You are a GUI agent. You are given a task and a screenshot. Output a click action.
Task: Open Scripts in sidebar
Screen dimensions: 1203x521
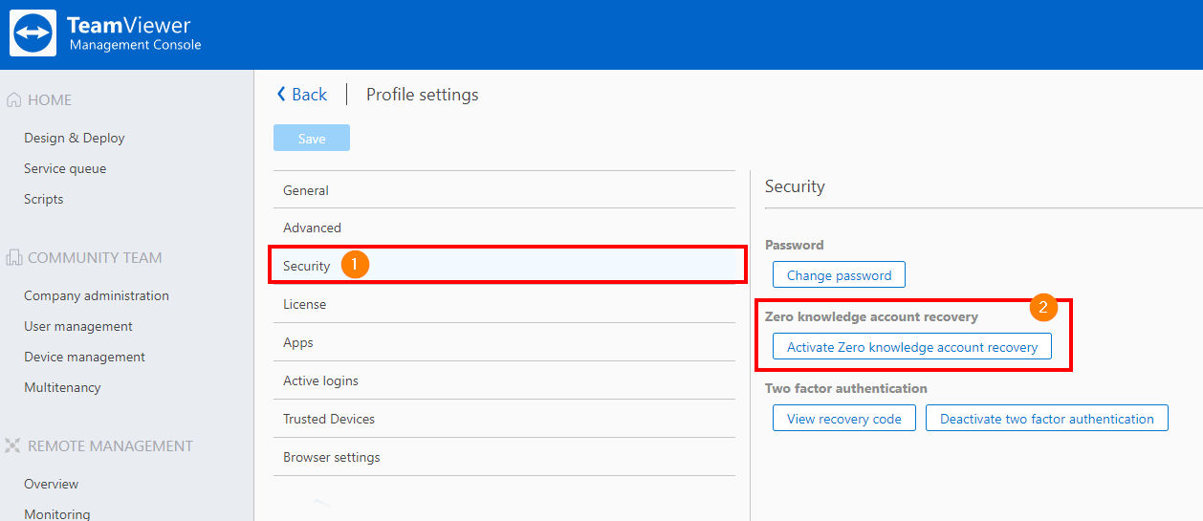(x=44, y=199)
